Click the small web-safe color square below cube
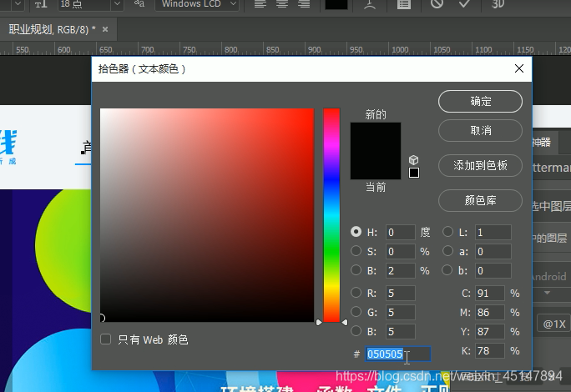This screenshot has height=392, width=571. pyautogui.click(x=414, y=173)
